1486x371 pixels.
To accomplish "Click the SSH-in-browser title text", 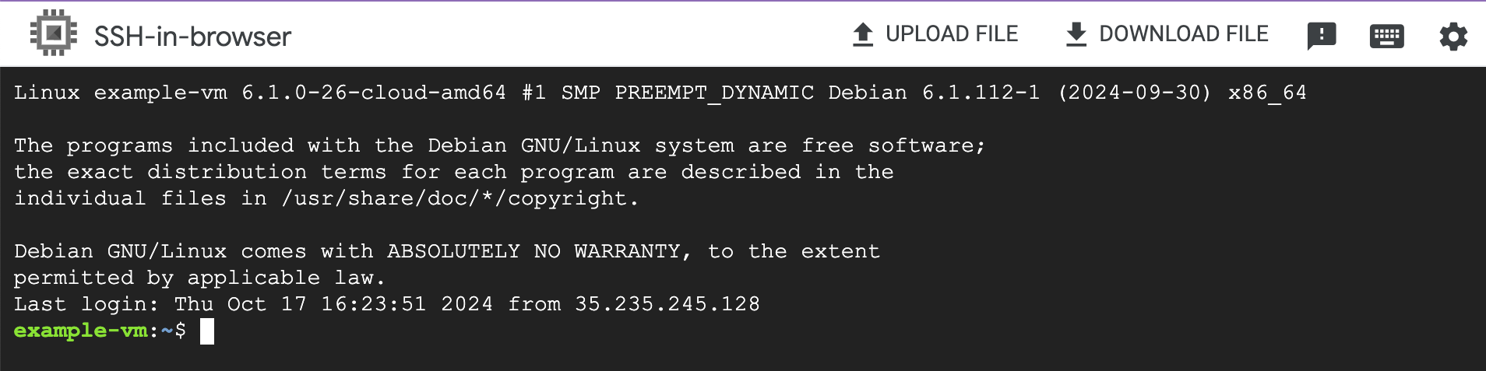I will 192,36.
